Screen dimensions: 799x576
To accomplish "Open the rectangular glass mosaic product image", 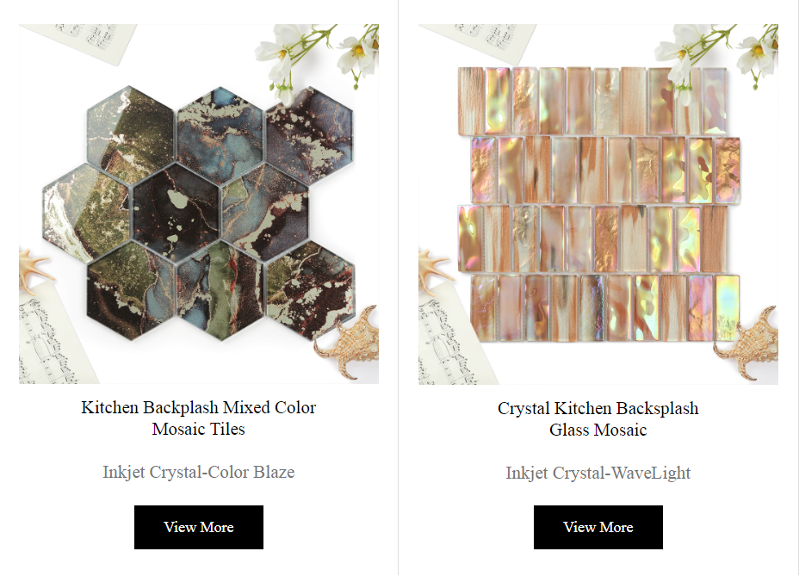I will click(x=598, y=204).
